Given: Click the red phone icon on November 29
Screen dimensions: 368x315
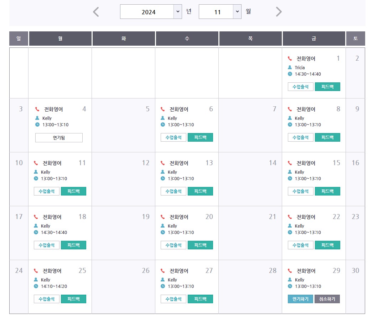Looking at the screenshot, I should tap(290, 271).
